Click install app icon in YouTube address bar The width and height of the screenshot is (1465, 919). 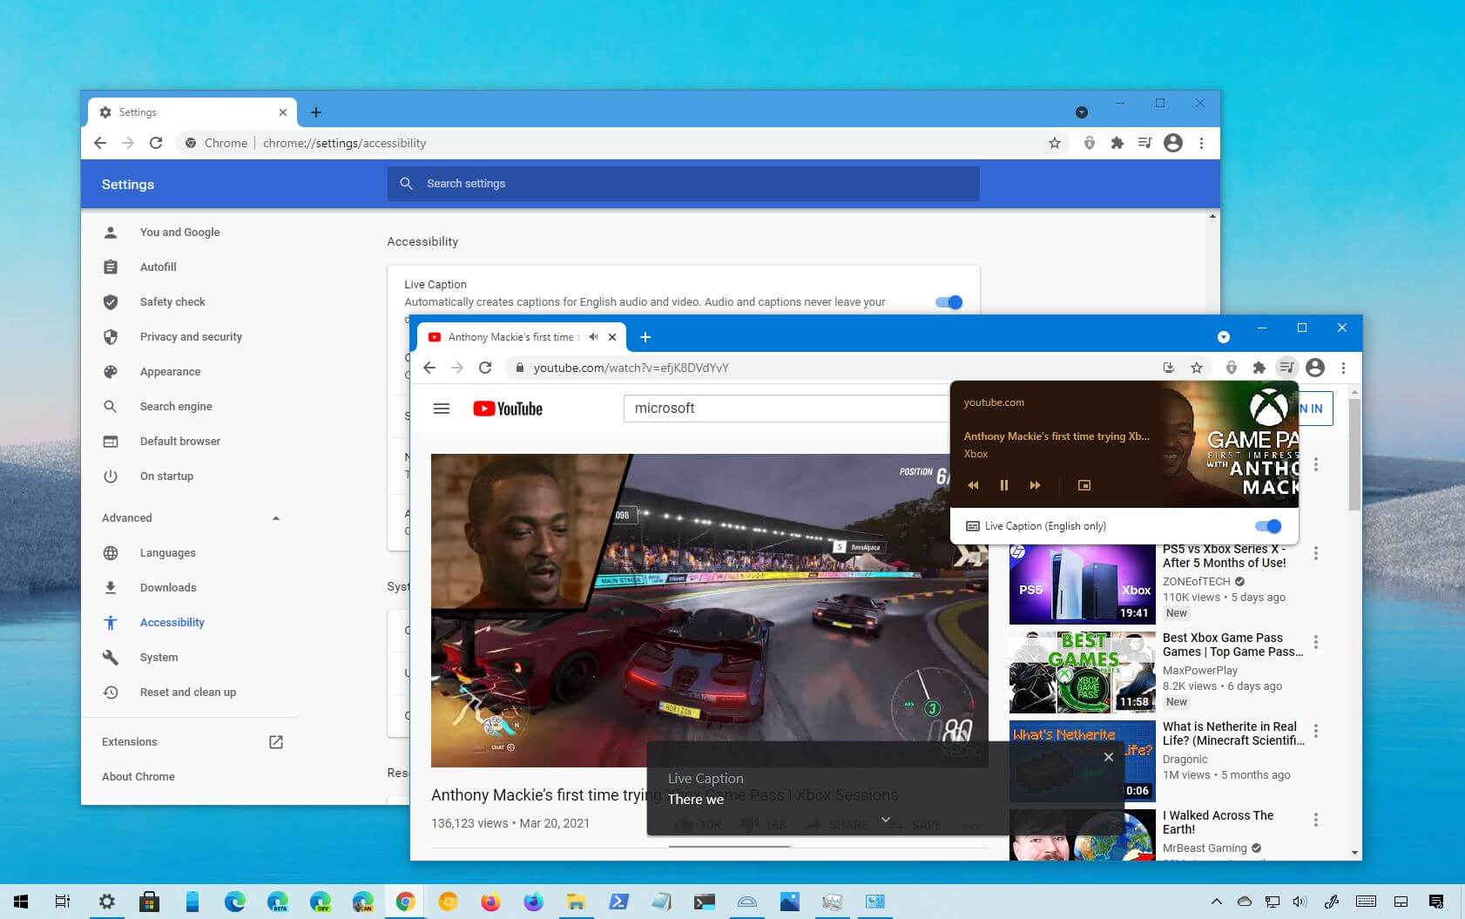pyautogui.click(x=1168, y=368)
